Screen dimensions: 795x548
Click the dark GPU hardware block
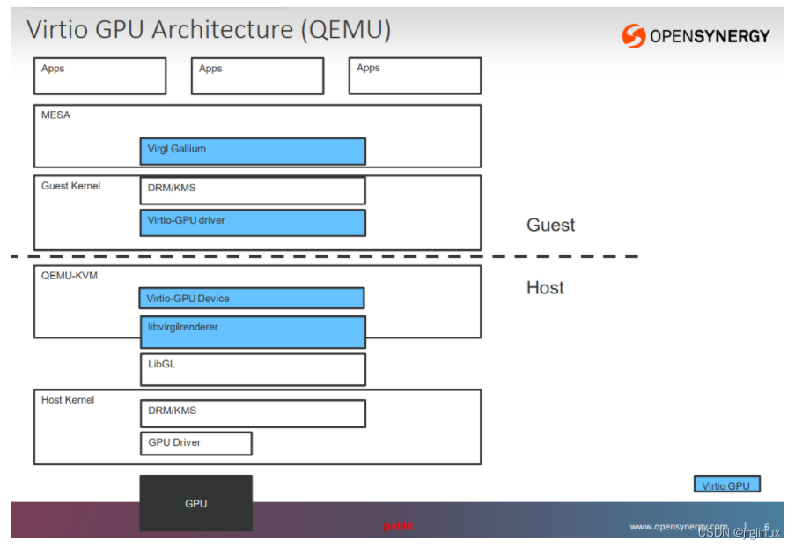coord(196,503)
